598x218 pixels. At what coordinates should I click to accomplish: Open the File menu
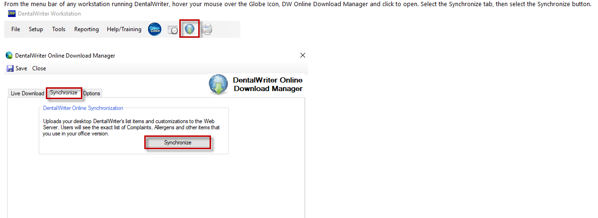[x=16, y=29]
